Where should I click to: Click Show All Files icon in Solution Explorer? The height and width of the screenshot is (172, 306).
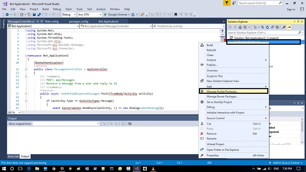(277, 27)
